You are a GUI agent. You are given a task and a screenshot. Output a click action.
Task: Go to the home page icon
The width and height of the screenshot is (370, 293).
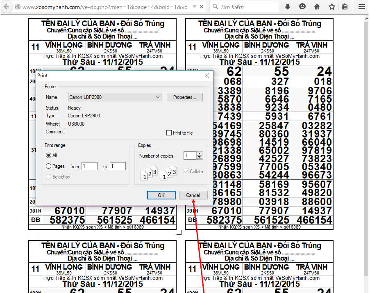pyautogui.click(x=317, y=7)
